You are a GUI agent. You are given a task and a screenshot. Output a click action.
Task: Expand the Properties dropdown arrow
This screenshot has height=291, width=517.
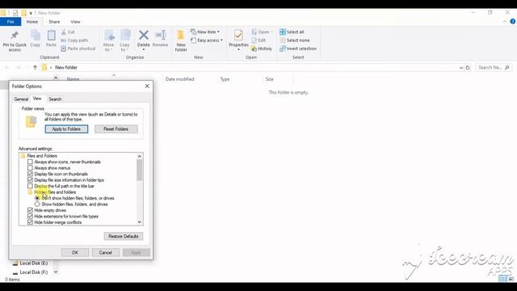238,50
